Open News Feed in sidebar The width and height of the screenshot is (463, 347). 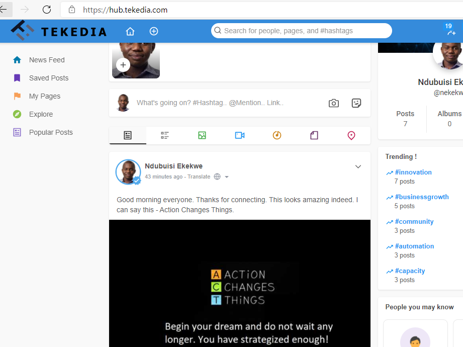point(47,60)
